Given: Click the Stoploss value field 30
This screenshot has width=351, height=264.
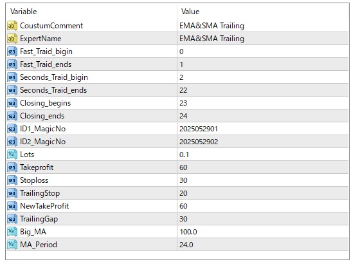Looking at the screenshot, I should click(263, 180).
